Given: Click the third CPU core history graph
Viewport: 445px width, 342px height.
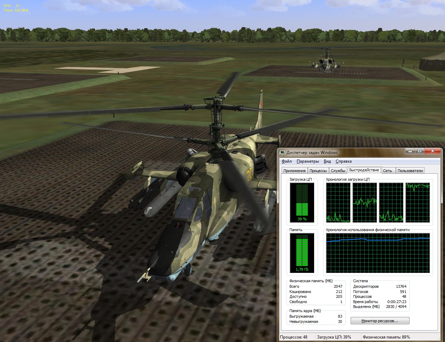Looking at the screenshot, I should point(391,203).
